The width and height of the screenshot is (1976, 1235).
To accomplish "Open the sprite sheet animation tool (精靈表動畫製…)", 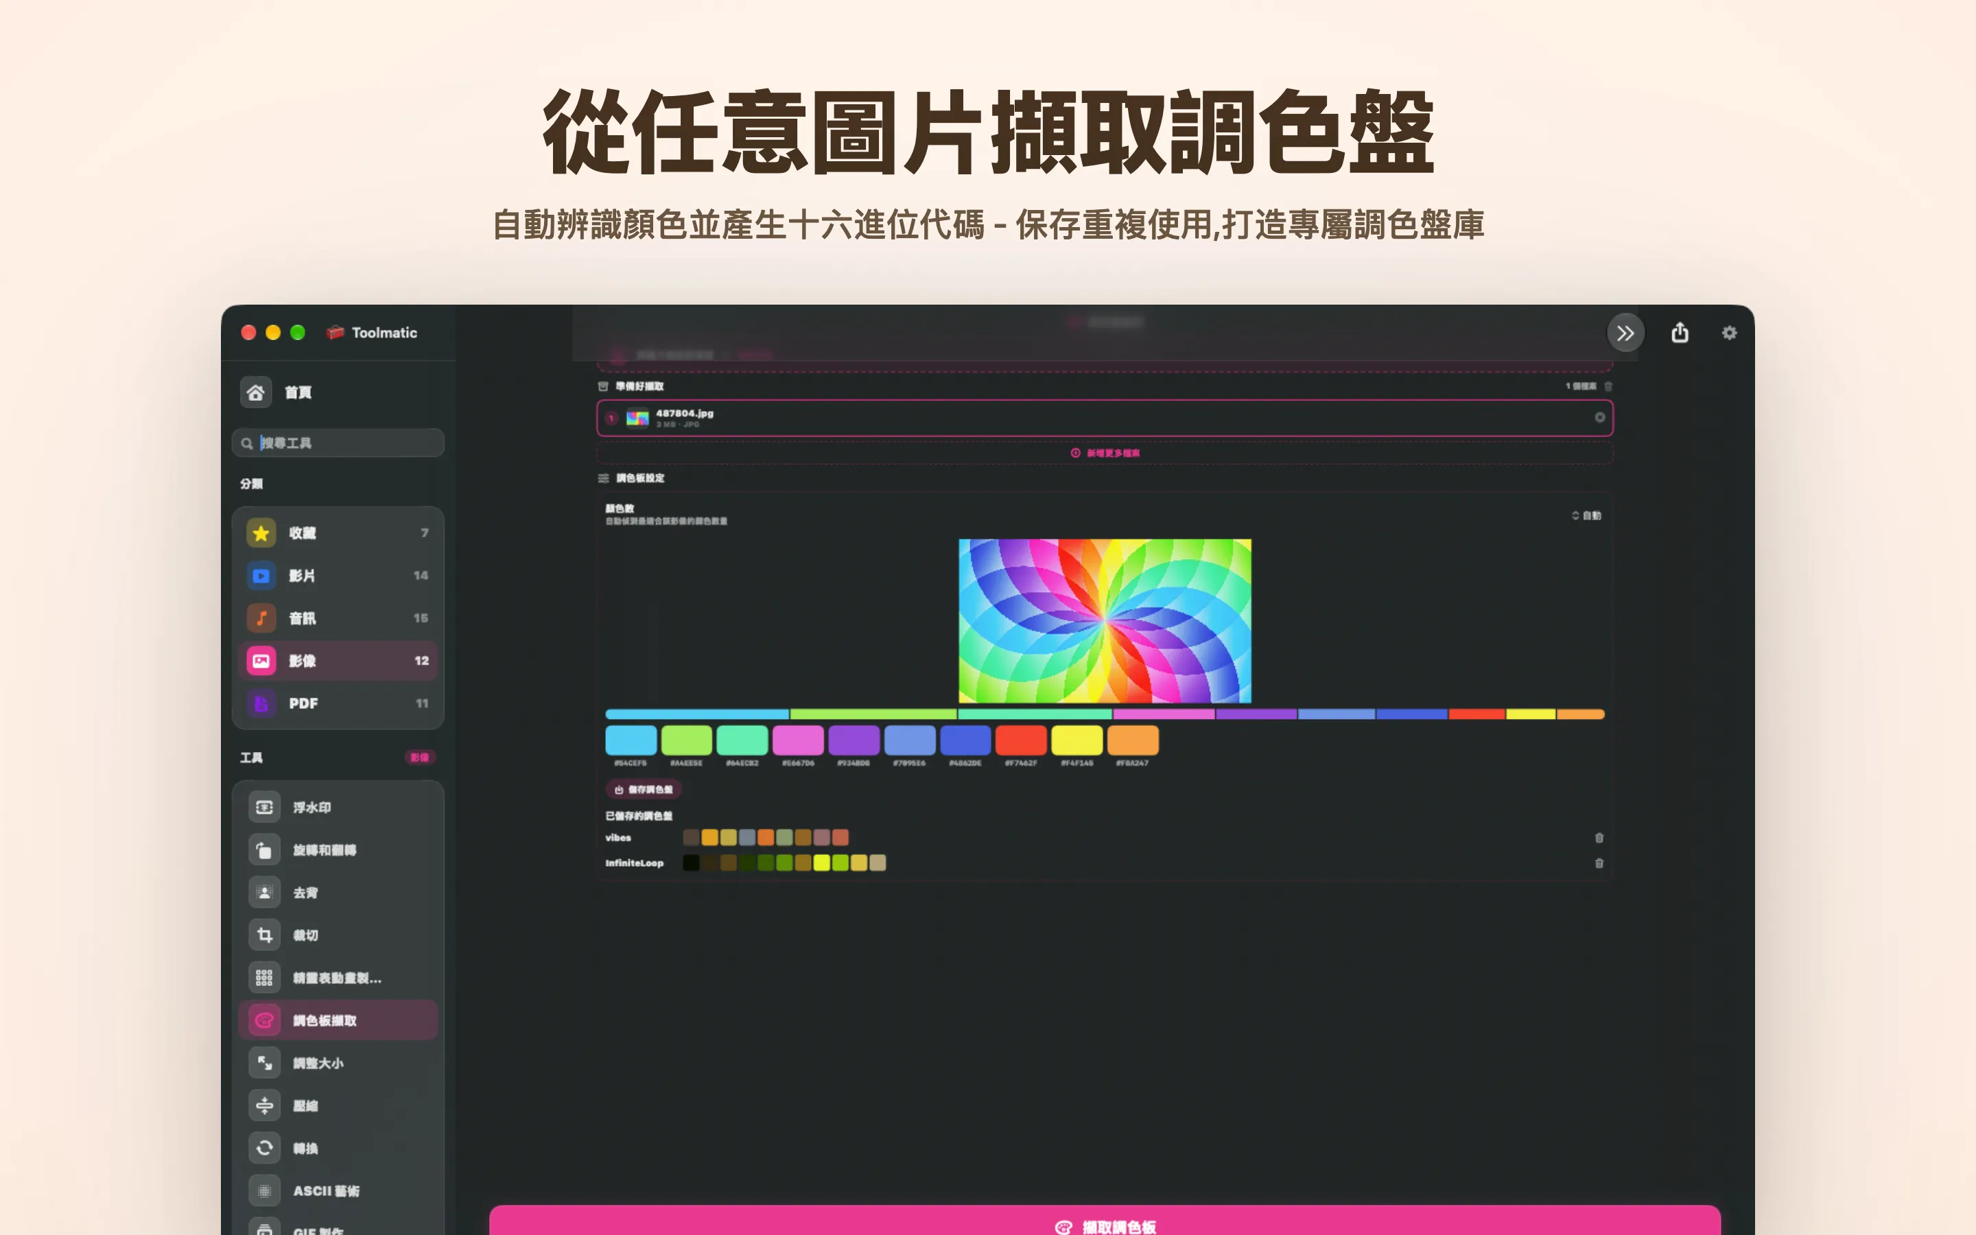I will 338,978.
